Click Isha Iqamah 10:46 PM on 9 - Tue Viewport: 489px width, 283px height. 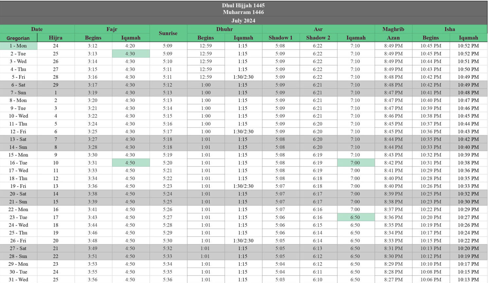tap(468, 108)
